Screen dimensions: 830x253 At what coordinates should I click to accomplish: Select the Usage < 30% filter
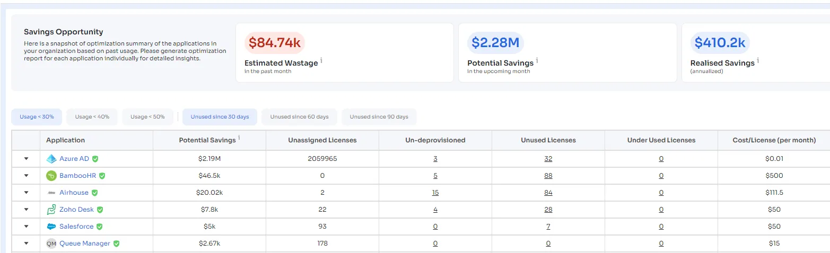pos(37,117)
